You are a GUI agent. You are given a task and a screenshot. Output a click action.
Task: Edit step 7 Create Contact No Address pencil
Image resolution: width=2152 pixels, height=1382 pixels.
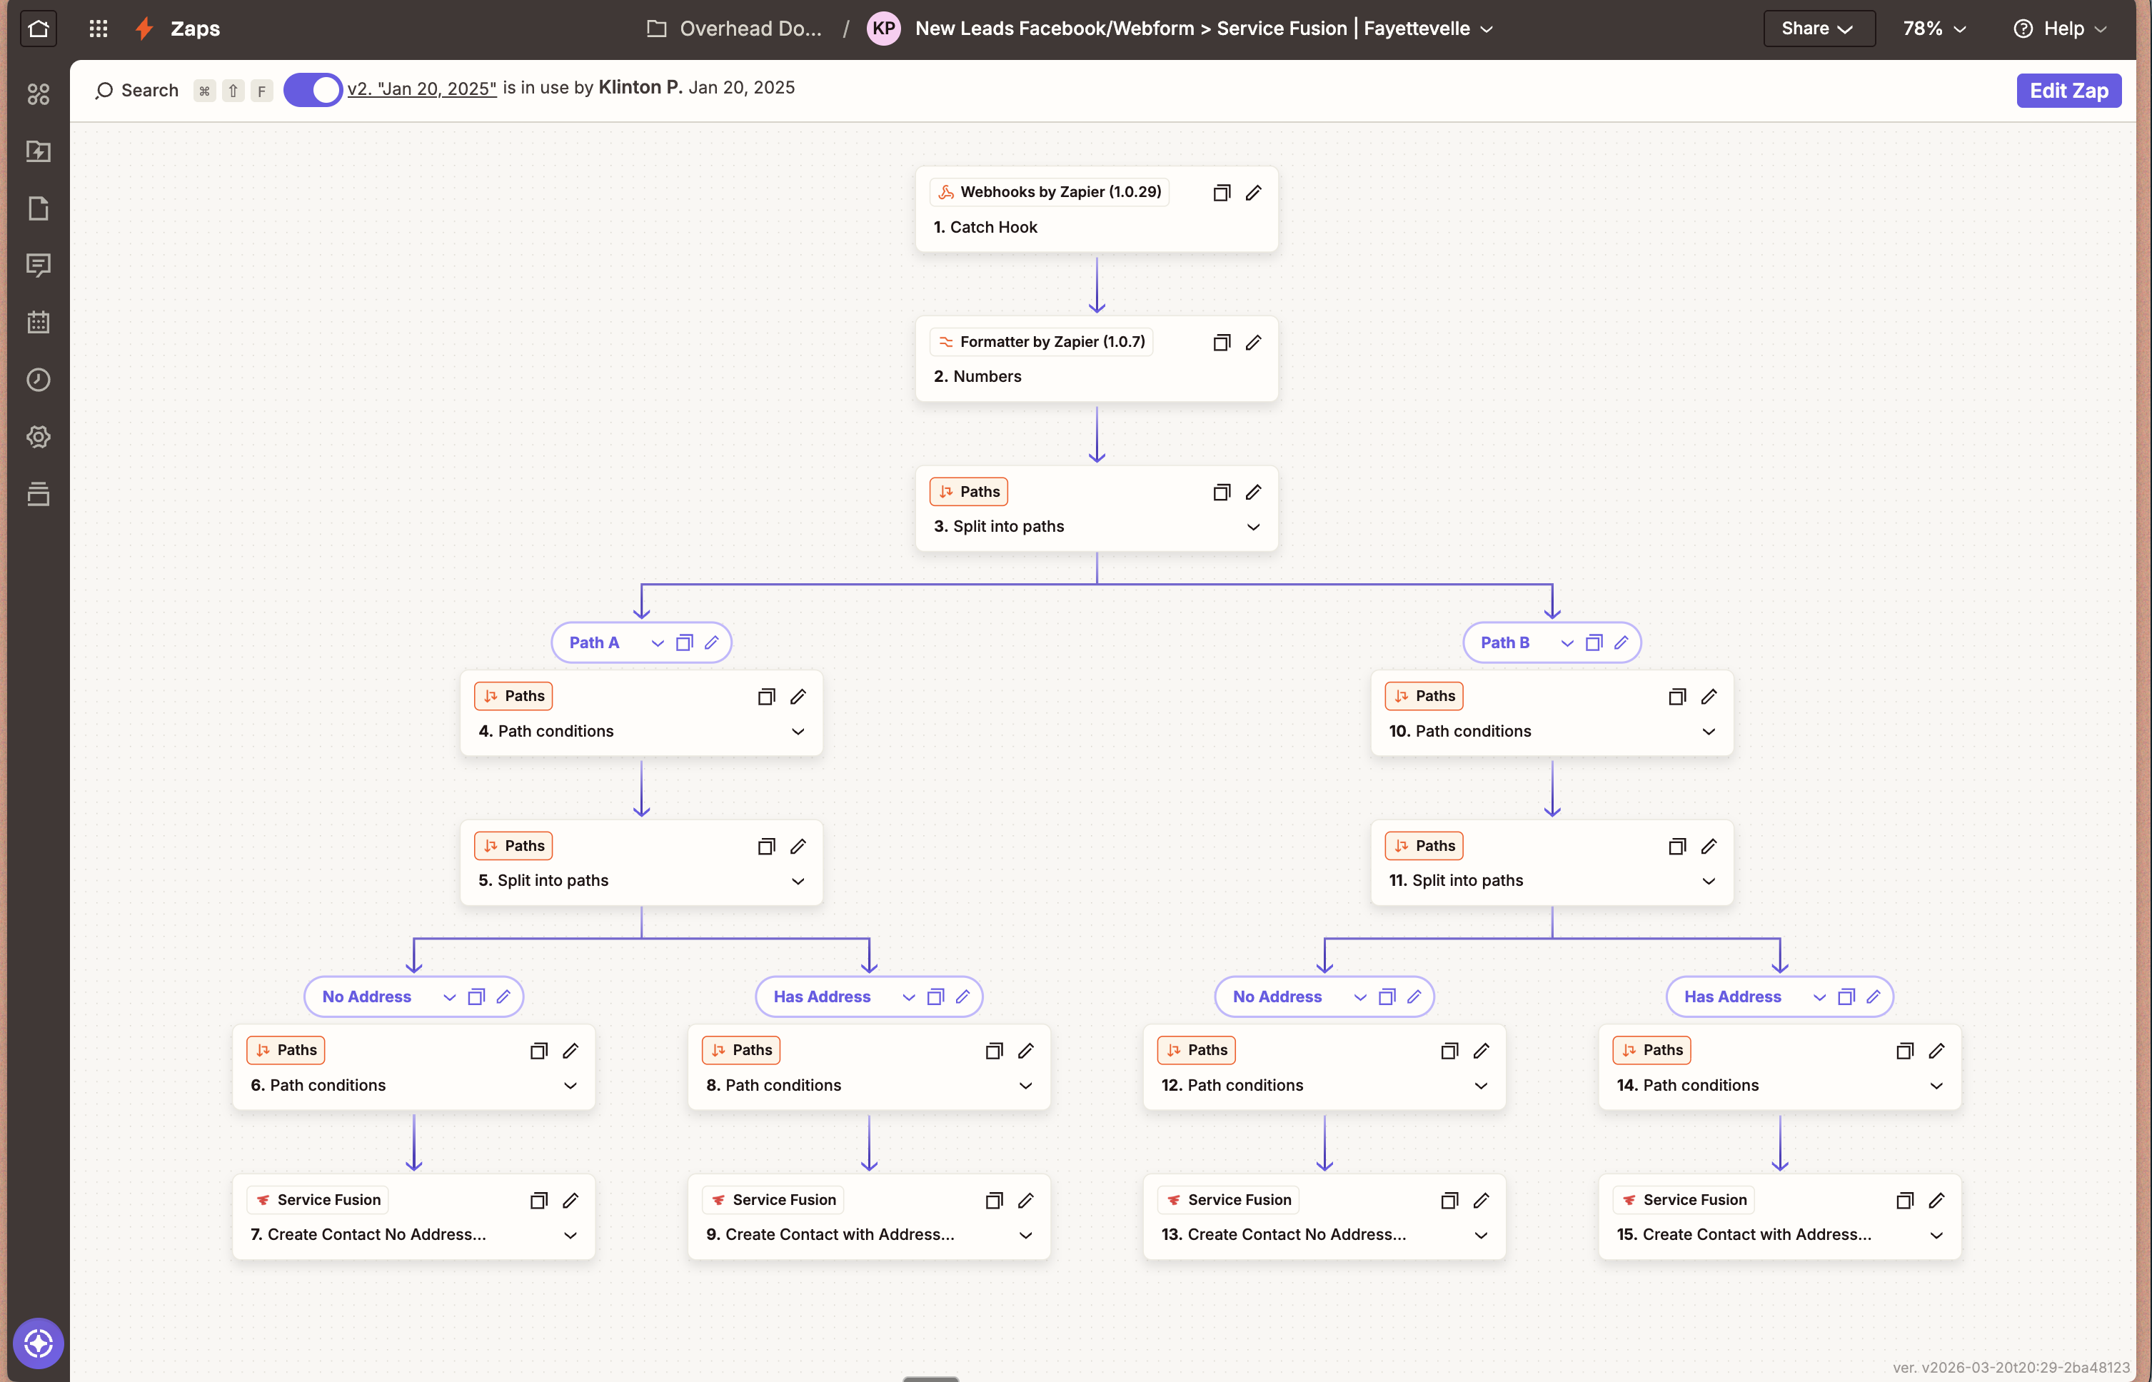click(570, 1201)
